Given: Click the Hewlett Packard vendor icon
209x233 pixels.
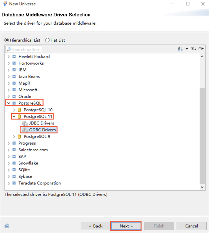Looking at the screenshot, I should pos(14,56).
